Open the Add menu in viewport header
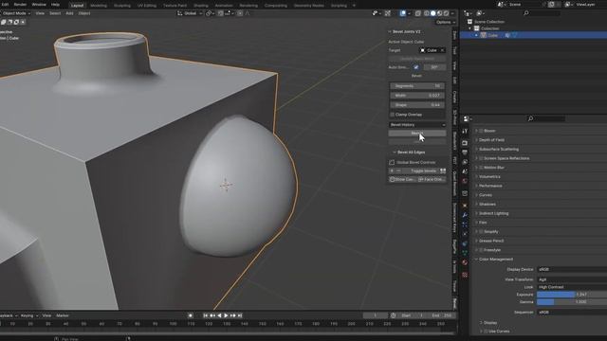Screen dimensions: 607x341 [x=69, y=13]
